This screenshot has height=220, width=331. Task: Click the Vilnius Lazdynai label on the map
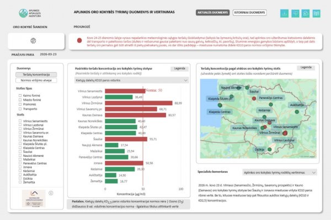pyautogui.click(x=284, y=140)
